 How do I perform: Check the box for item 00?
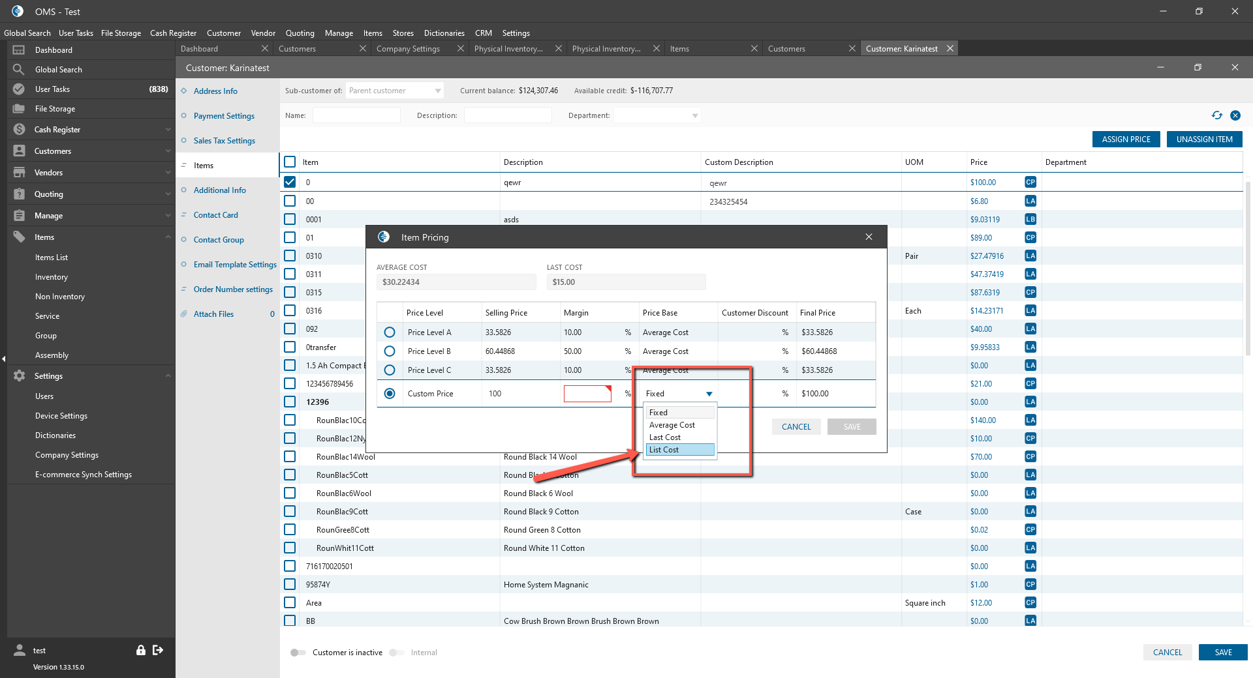[x=290, y=201]
